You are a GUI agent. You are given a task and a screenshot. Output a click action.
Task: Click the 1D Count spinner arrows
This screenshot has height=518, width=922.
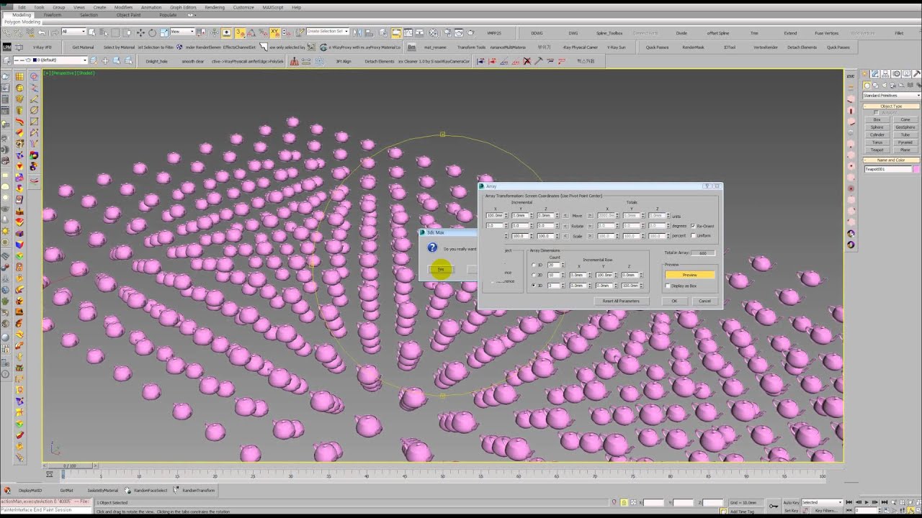(x=563, y=265)
